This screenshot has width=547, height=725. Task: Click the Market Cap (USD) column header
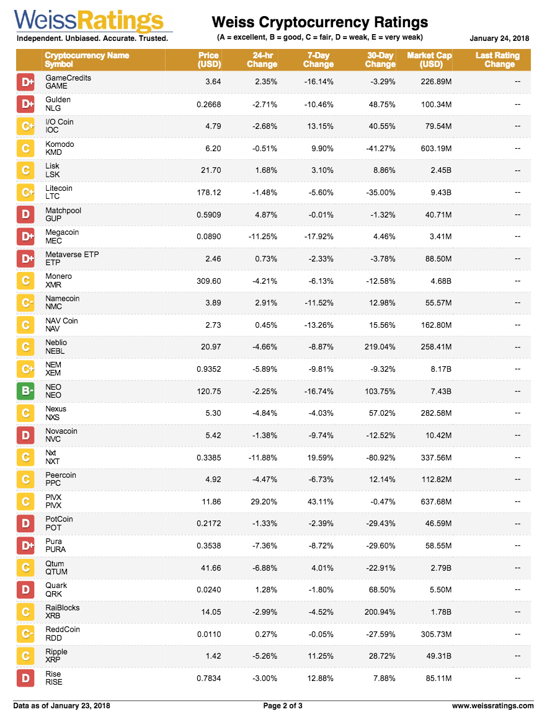click(429, 59)
